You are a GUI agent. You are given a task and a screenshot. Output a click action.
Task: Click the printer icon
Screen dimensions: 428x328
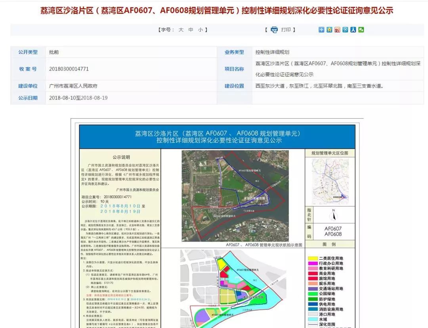tap(274, 30)
